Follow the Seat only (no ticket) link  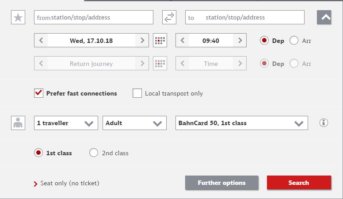[69, 183]
